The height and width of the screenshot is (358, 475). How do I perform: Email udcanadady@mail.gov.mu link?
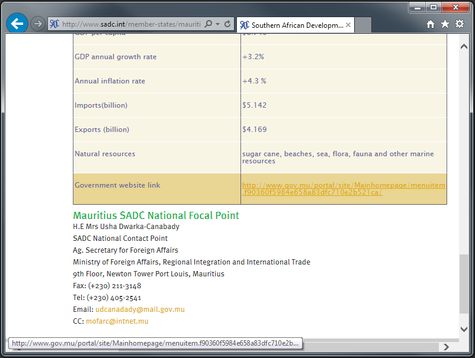click(140, 309)
